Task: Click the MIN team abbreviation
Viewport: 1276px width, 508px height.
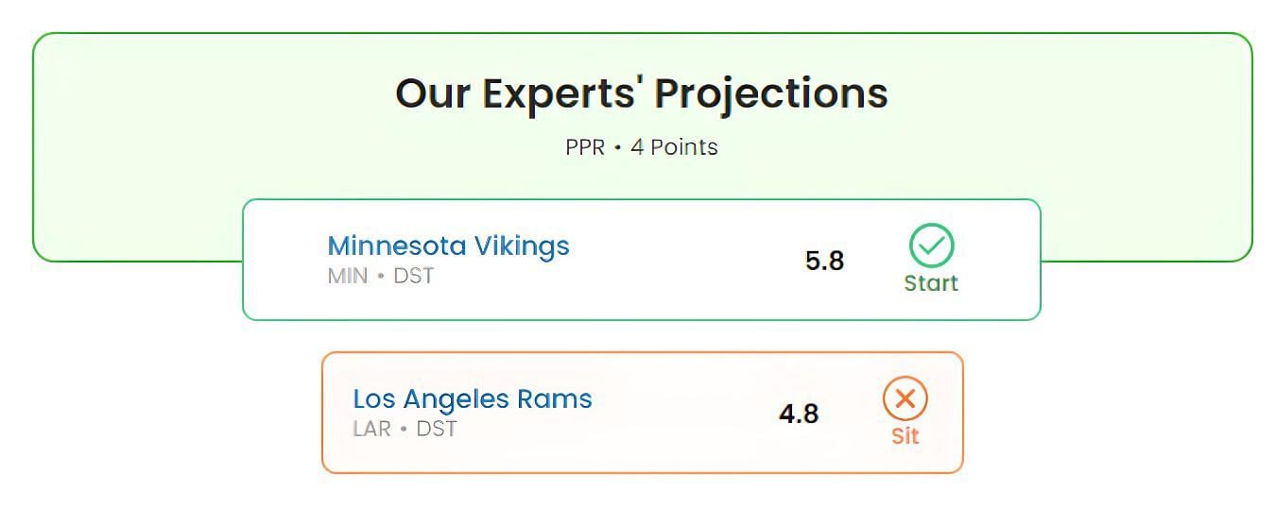Action: 347,277
